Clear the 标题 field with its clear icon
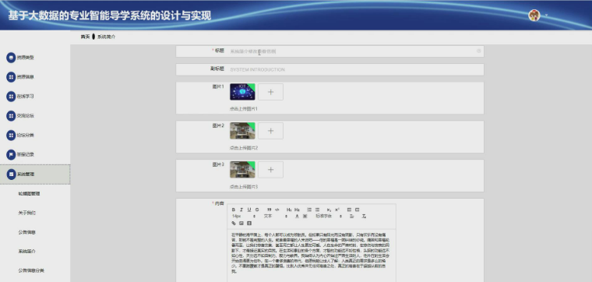The width and height of the screenshot is (592, 282). [479, 51]
